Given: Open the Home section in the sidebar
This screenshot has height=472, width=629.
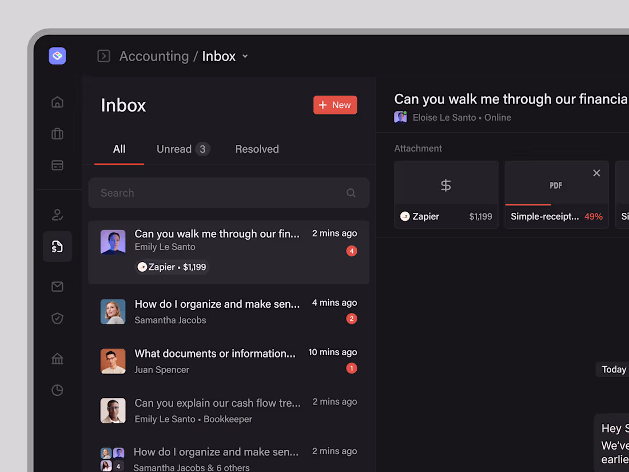Looking at the screenshot, I should tap(57, 101).
